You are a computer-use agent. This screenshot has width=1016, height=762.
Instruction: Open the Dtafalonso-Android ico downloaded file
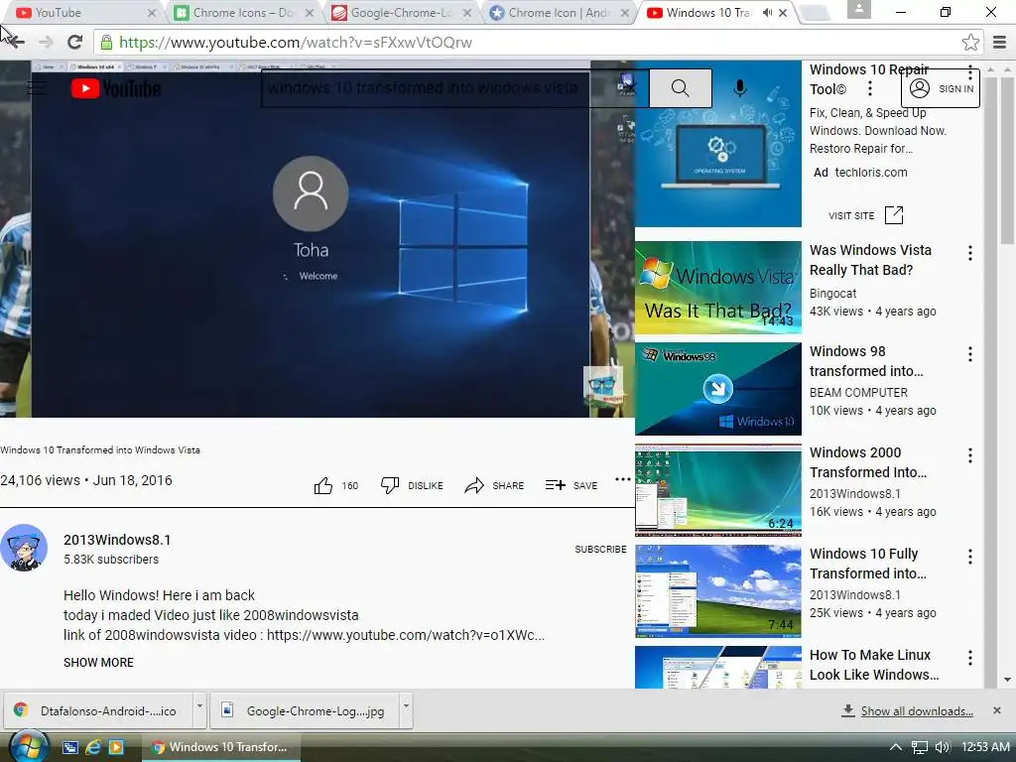tap(99, 710)
